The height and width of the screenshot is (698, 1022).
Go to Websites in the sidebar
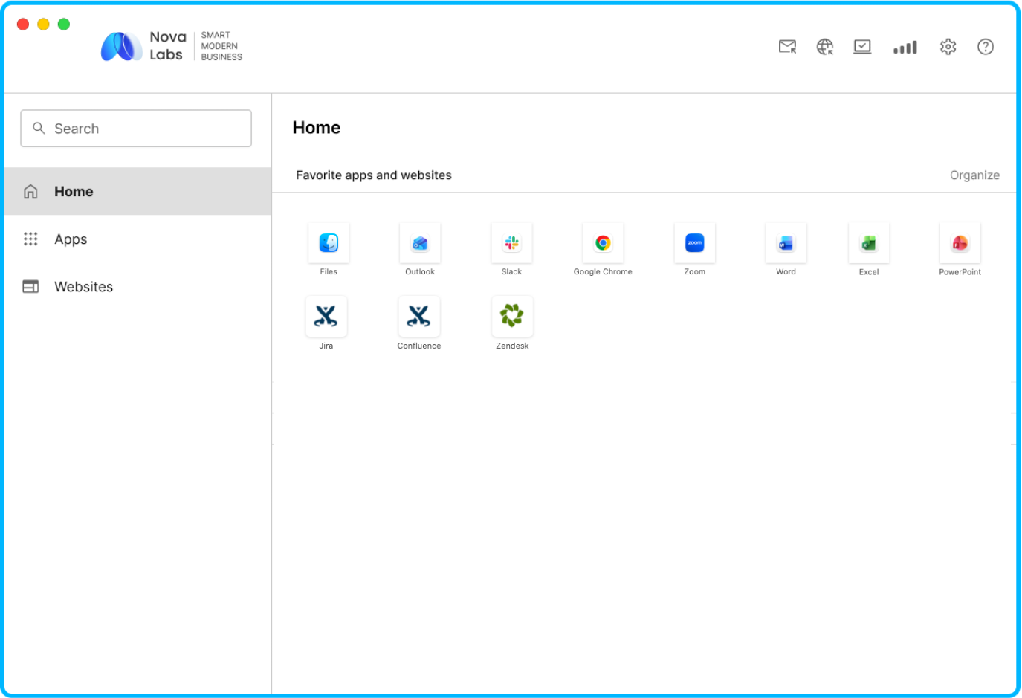point(138,286)
